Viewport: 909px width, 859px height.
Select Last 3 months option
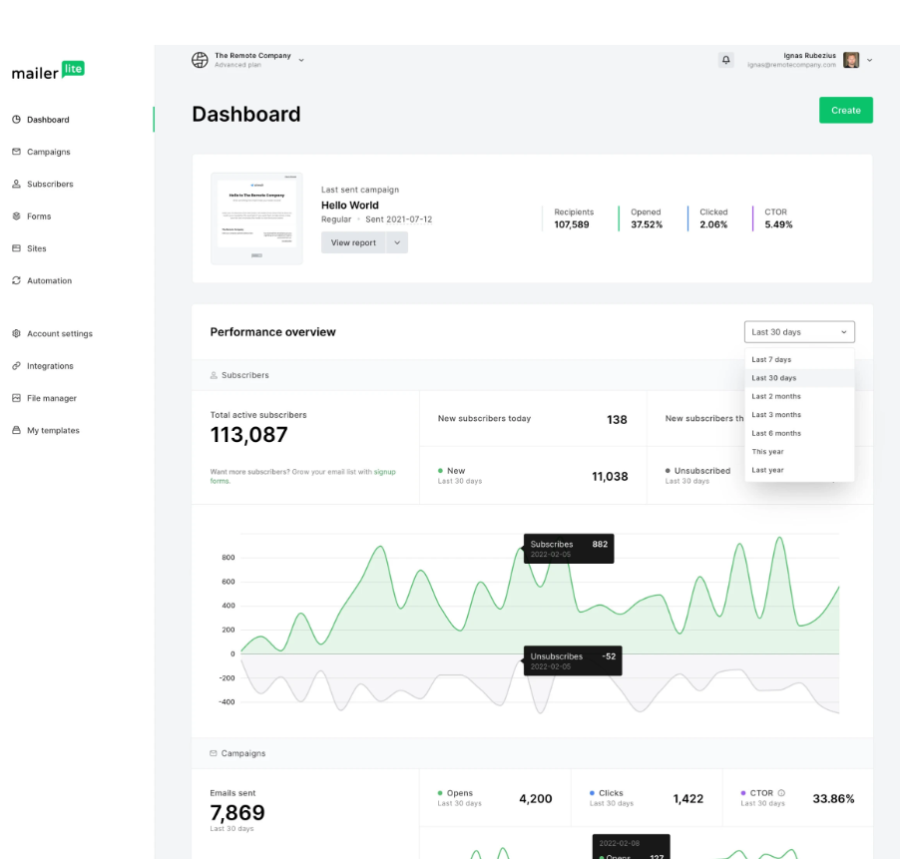tap(799, 414)
